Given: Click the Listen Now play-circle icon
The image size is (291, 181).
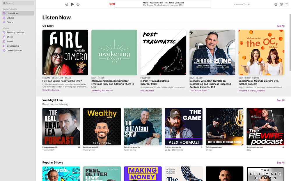Looking at the screenshot, I should click(4, 13).
